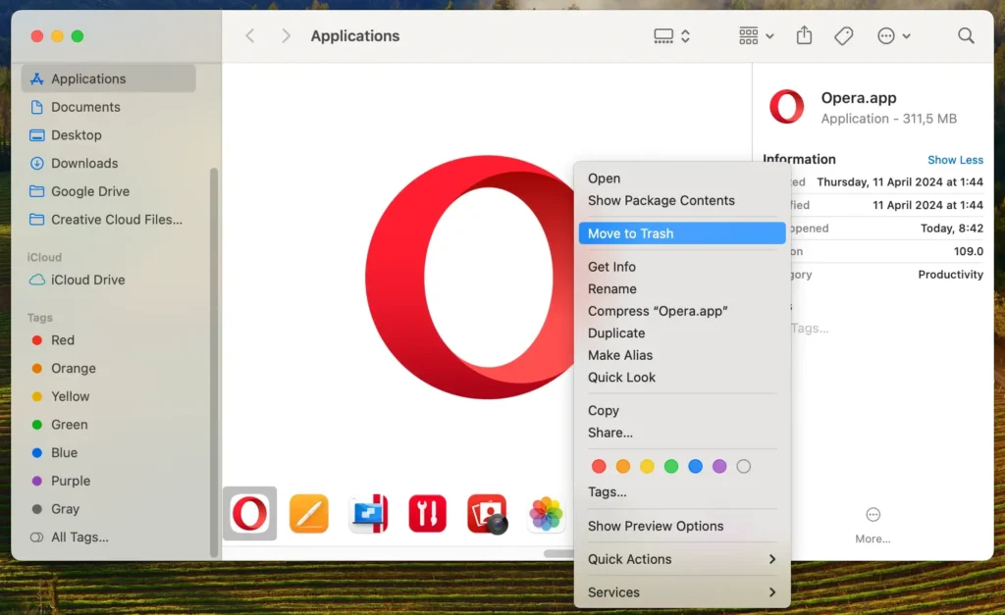Apply yellow tag color in context menu
The image size is (1005, 615).
point(648,466)
